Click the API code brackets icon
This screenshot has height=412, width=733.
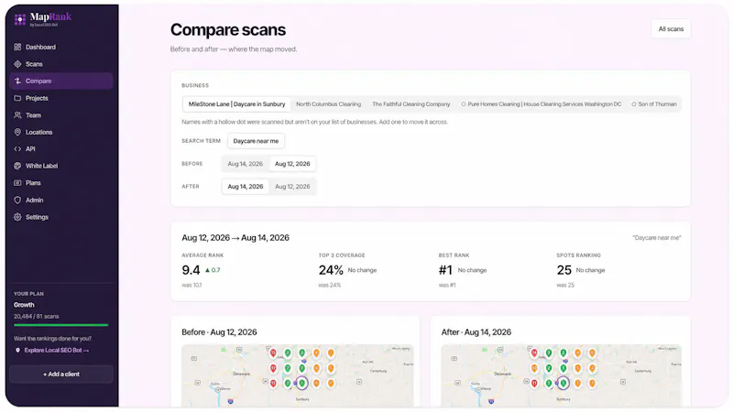(17, 149)
